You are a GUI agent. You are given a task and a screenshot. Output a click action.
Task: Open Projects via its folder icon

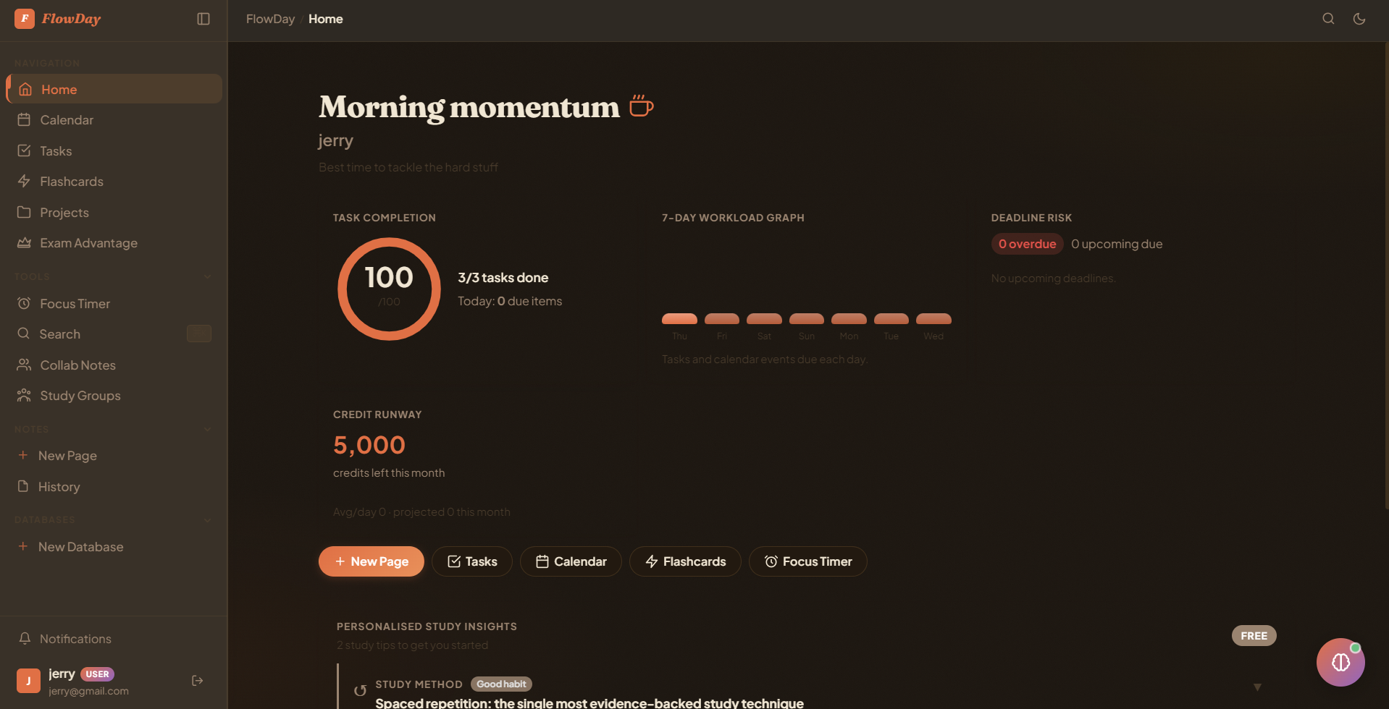pyautogui.click(x=25, y=212)
